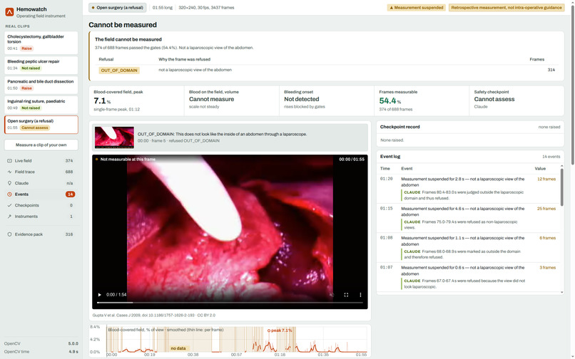Select the Cholecystectomy, gallbladder torsion clip
Image resolution: width=575 pixels, height=359 pixels.
pyautogui.click(x=41, y=43)
